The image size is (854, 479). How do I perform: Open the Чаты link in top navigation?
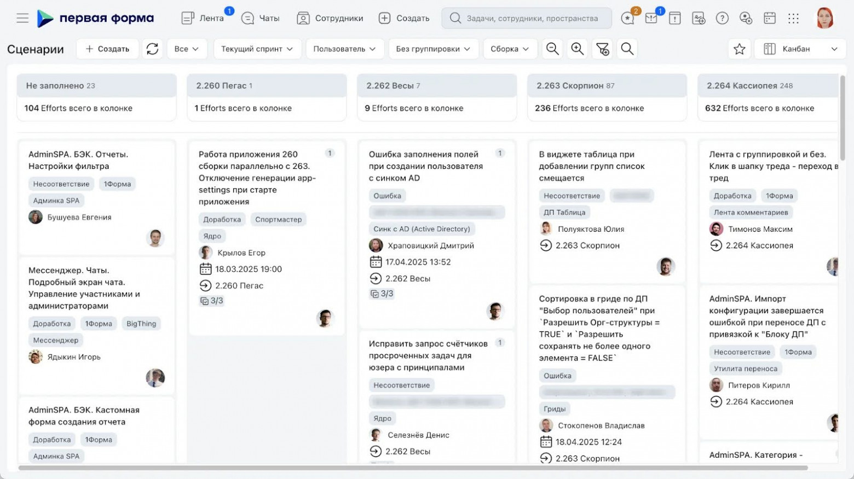(261, 18)
